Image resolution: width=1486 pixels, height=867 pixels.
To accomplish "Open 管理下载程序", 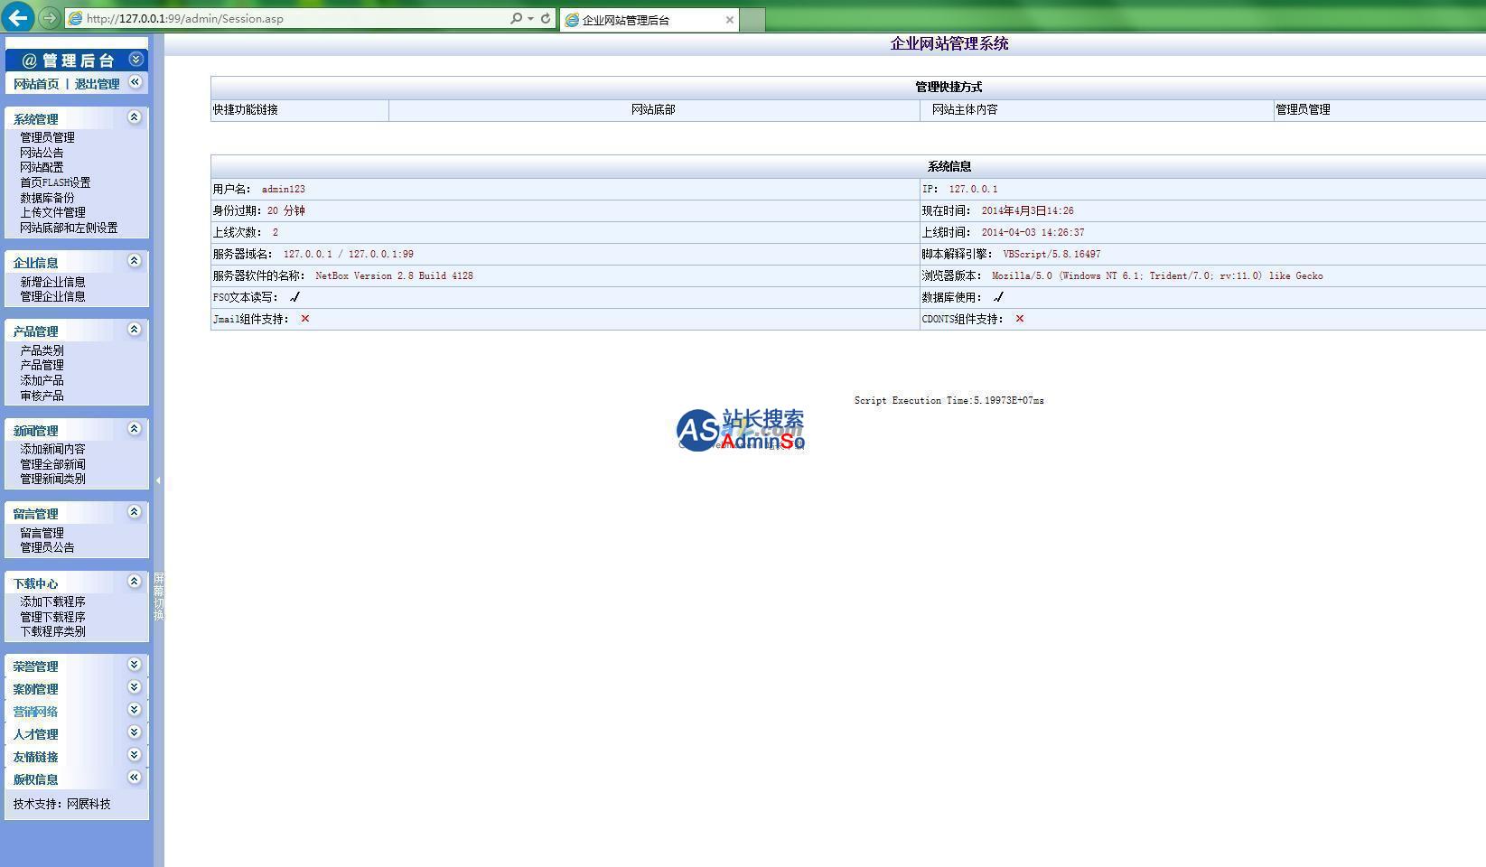I will [x=52, y=617].
